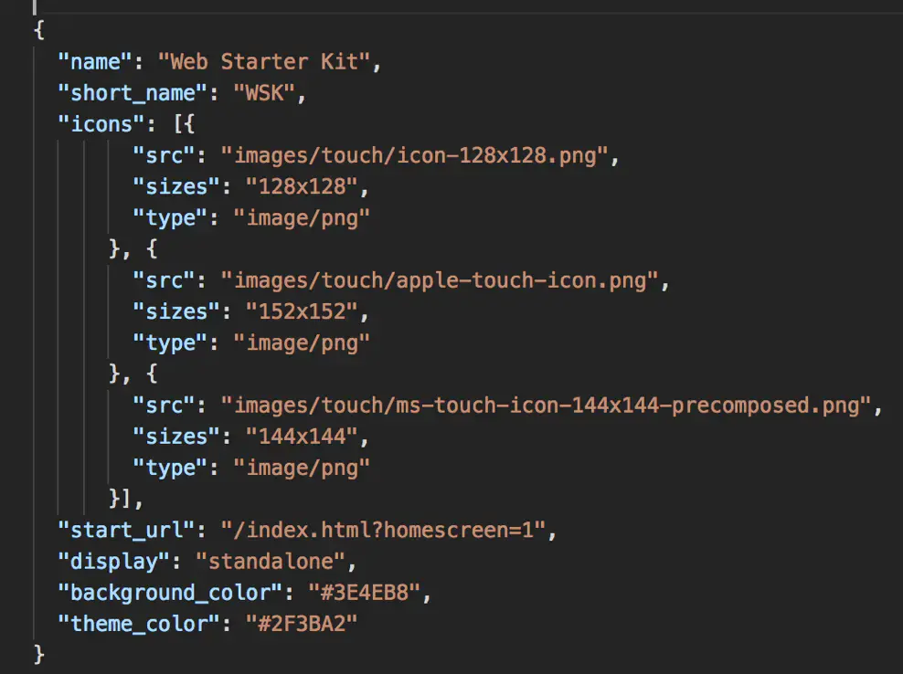
Task: Click the "#2F3BA2" theme color value
Action: click(x=302, y=624)
